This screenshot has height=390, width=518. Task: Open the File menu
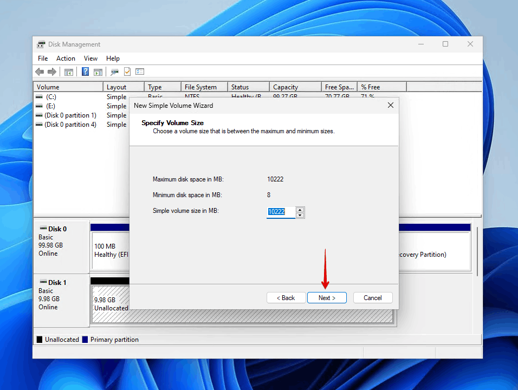[42, 58]
